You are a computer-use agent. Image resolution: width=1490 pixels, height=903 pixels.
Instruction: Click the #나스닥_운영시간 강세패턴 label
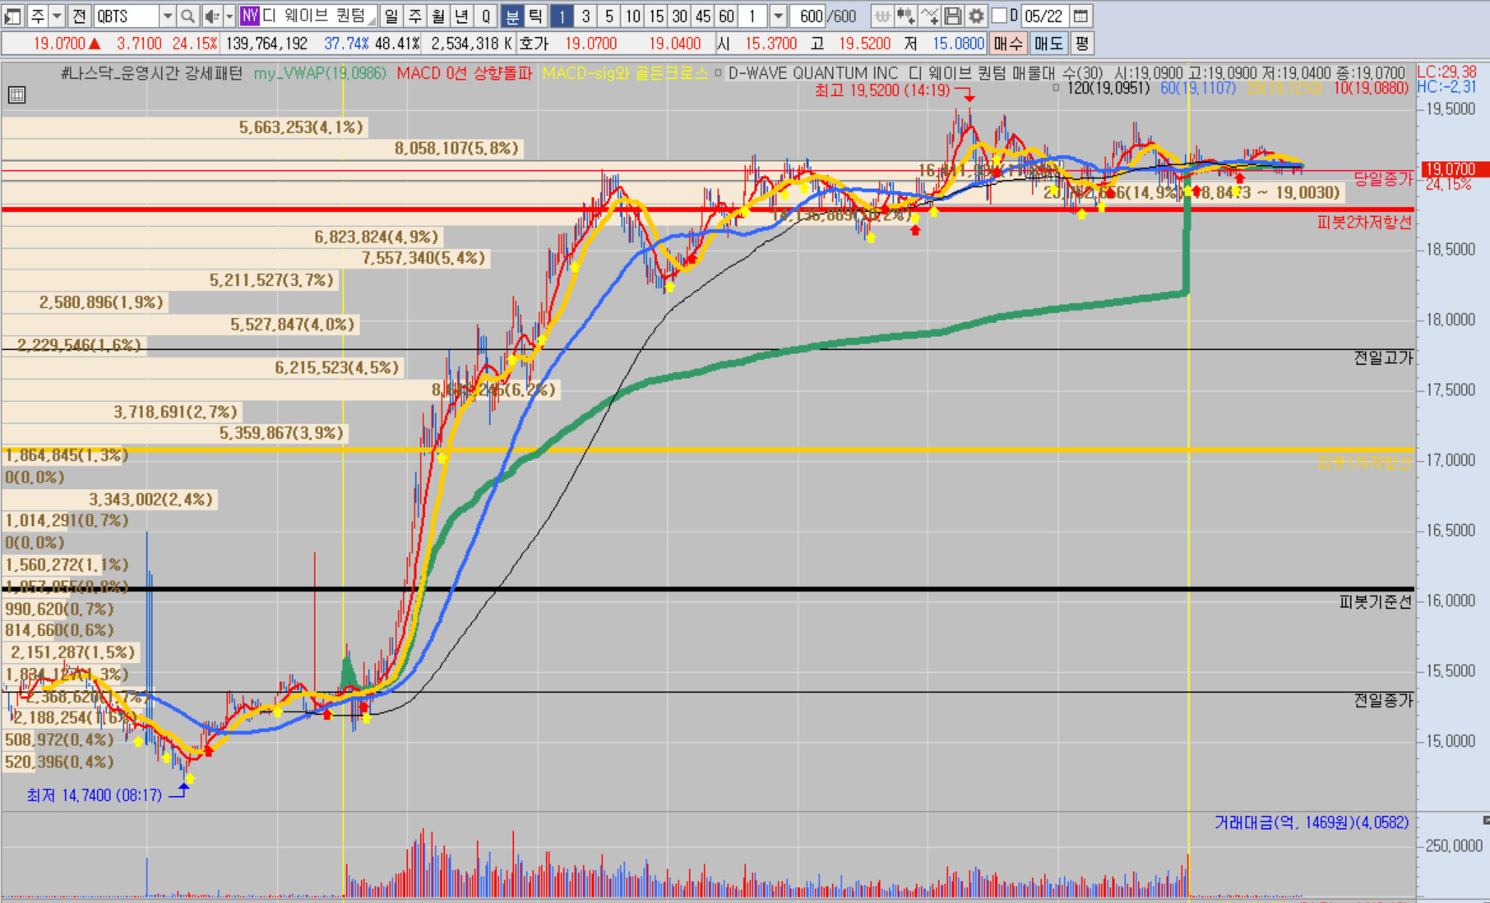tap(151, 73)
